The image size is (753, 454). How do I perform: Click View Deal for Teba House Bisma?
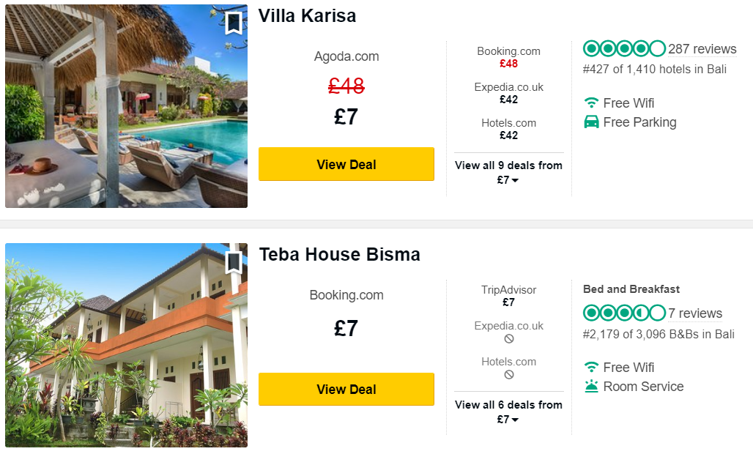coord(346,390)
